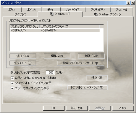Viewport: 136px width, 113px height.
Task: Open the X Wheel プラグイン tab
Action: pyautogui.click(x=108, y=14)
